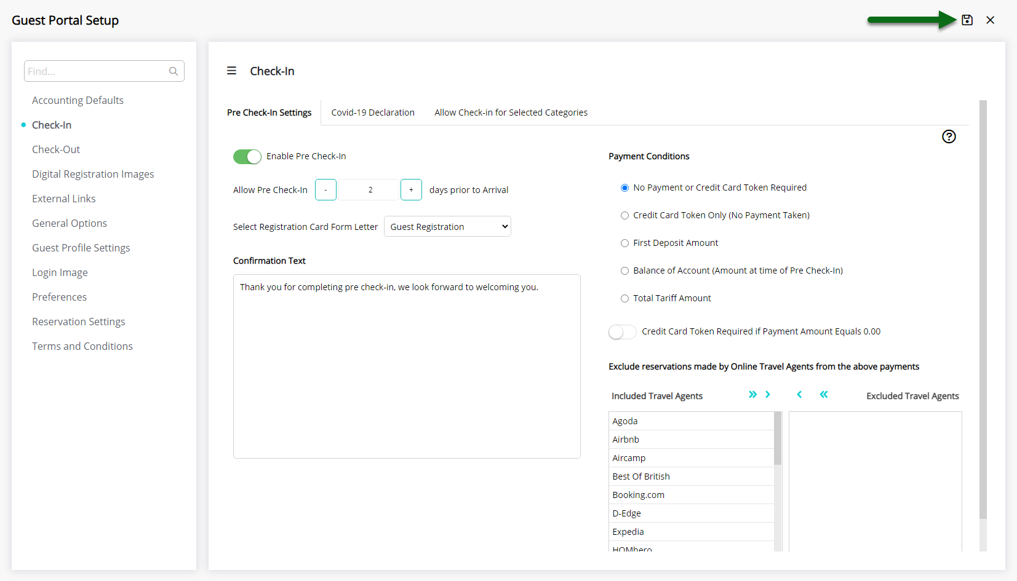This screenshot has height=581, width=1017.
Task: Select Check-In in sidebar
Action: 52,125
